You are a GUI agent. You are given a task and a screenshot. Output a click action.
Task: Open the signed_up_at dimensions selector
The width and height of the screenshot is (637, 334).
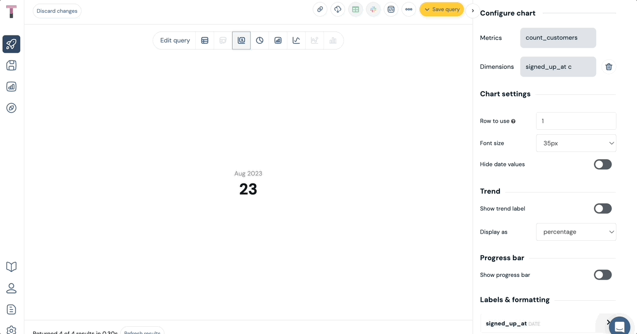pos(558,67)
